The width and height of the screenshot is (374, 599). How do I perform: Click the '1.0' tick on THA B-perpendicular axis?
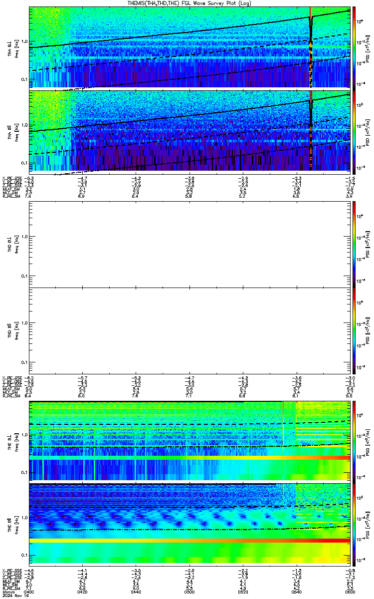coord(24,41)
